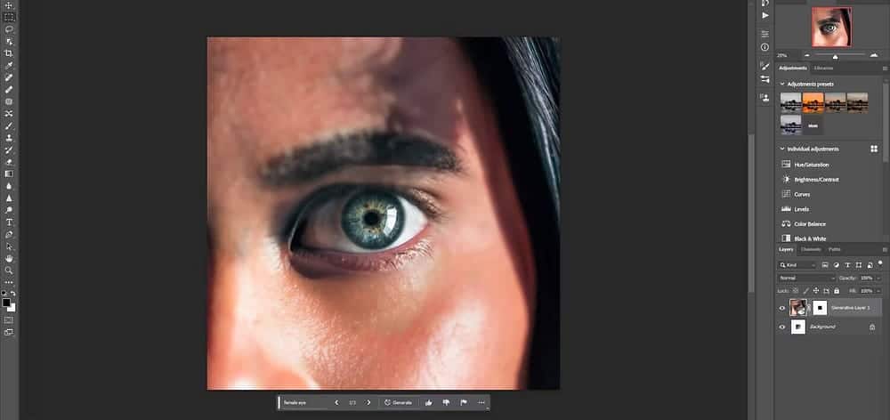This screenshot has height=420, width=890.
Task: Add a Hue/Saturation adjustment
Action: 810,165
